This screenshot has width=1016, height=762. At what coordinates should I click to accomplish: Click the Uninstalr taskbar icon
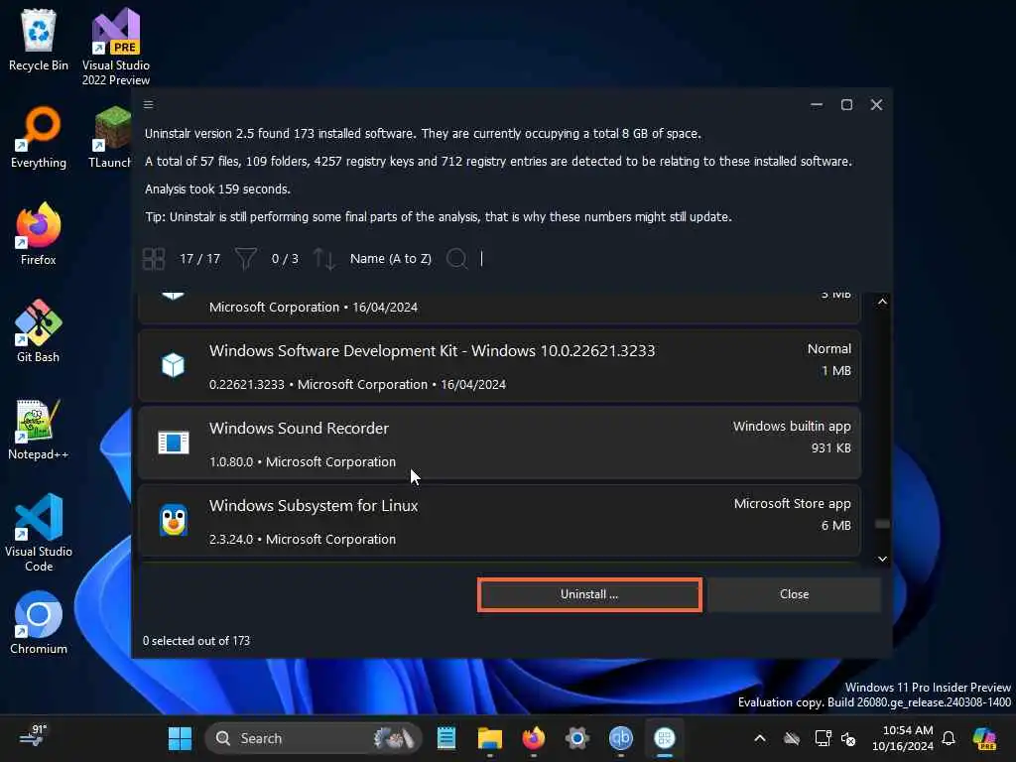(x=664, y=738)
